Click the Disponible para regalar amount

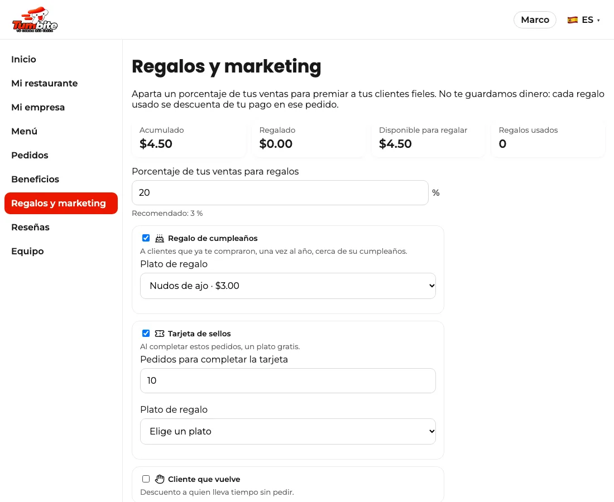click(x=395, y=144)
